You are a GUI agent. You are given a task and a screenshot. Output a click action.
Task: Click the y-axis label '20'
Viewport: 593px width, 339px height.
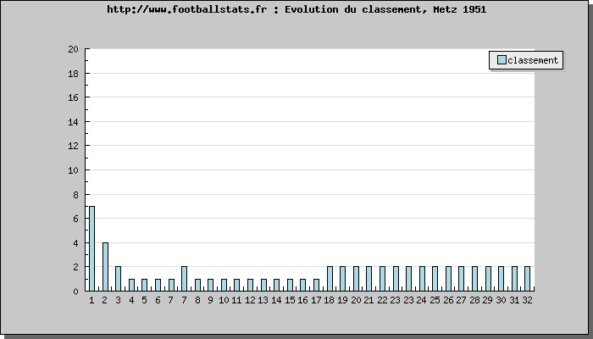73,49
